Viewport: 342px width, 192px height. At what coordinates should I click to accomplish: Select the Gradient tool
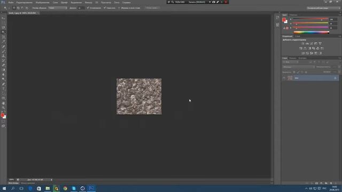point(3,70)
